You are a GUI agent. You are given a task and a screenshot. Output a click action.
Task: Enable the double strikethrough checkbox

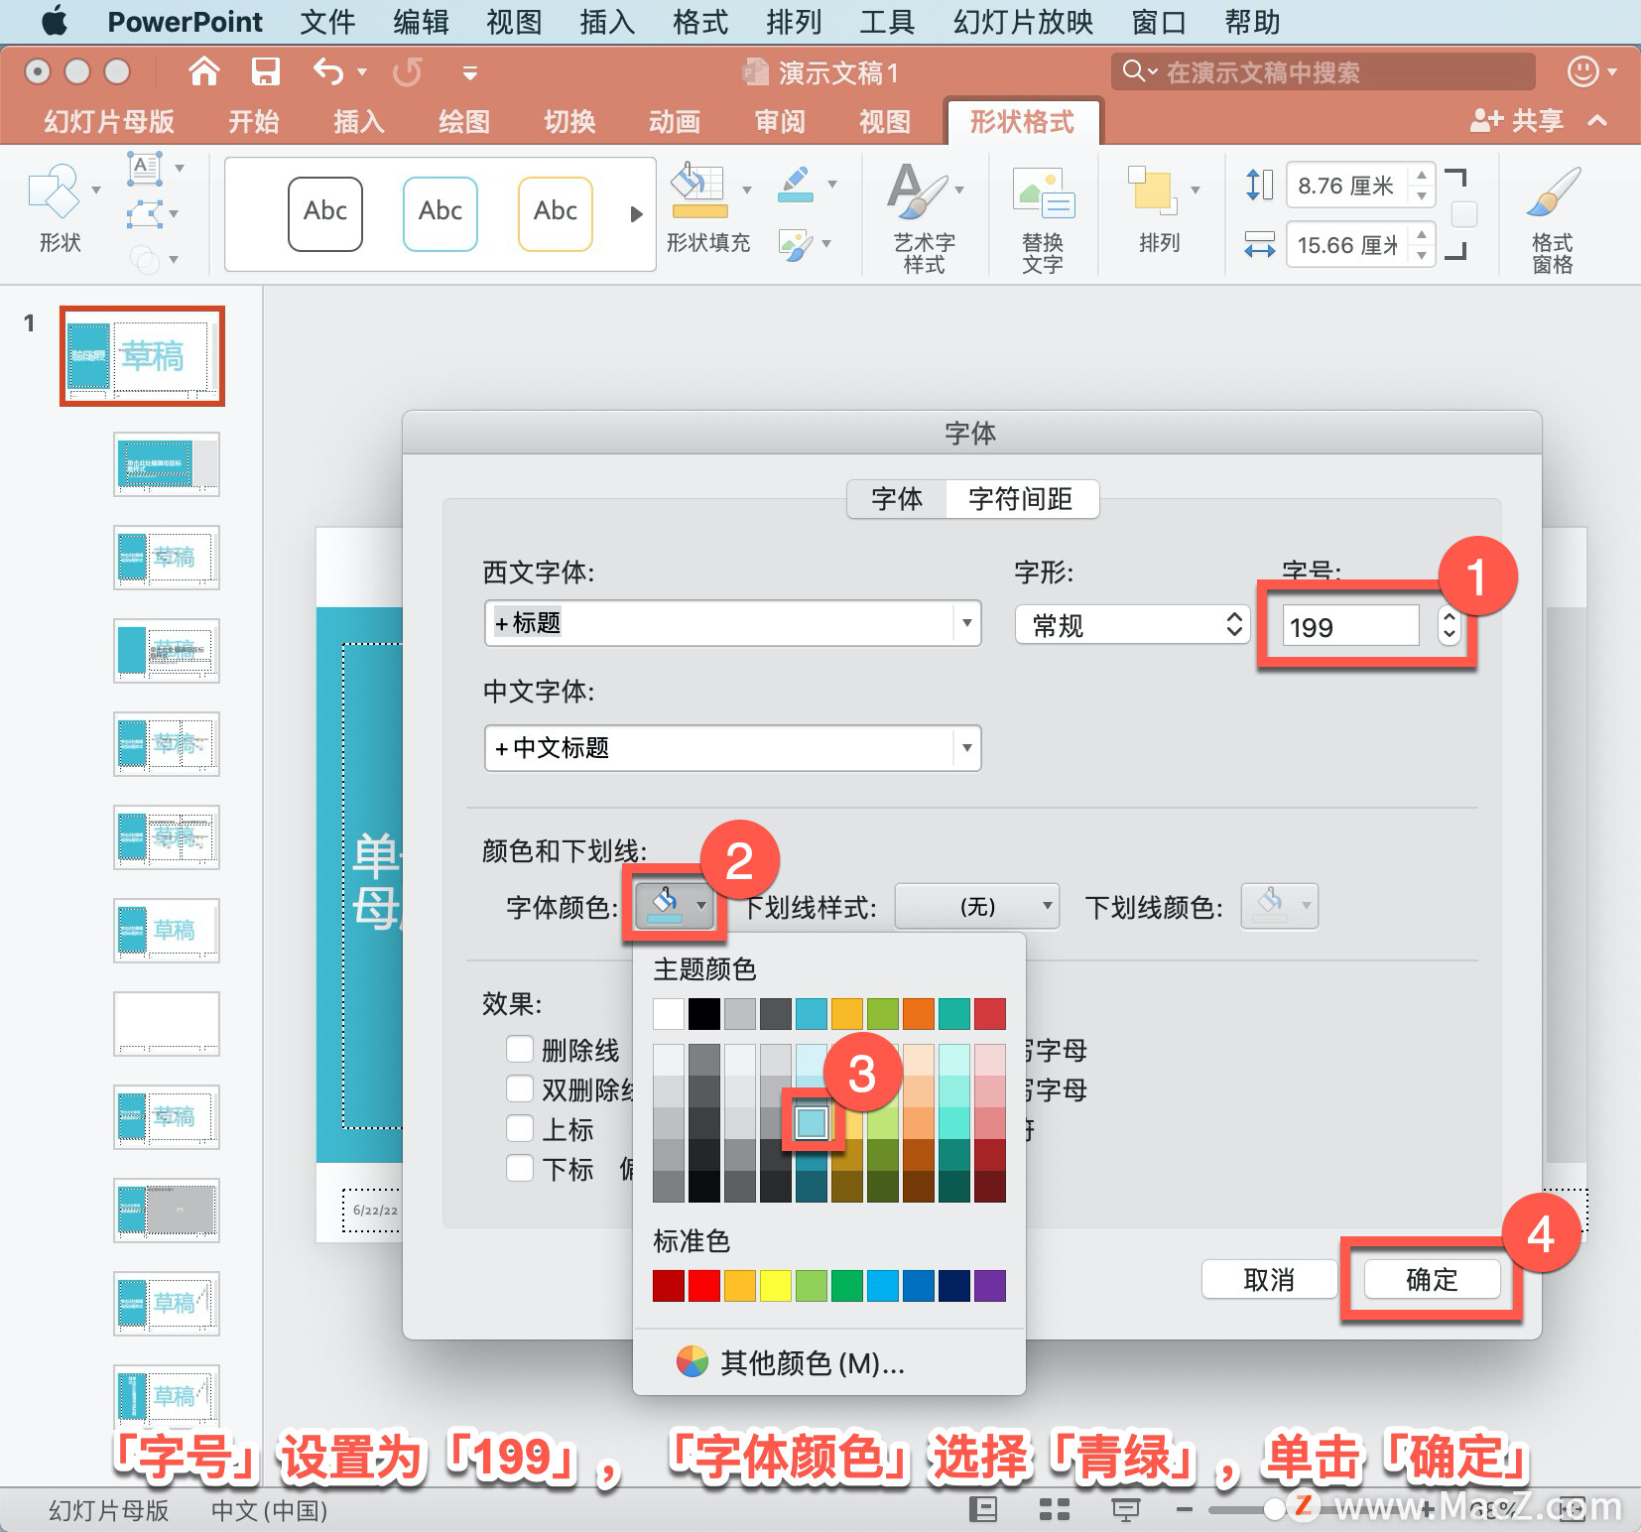(x=520, y=1089)
